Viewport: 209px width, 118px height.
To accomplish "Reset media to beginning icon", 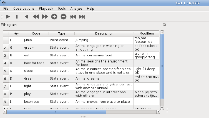I will coord(26,17).
